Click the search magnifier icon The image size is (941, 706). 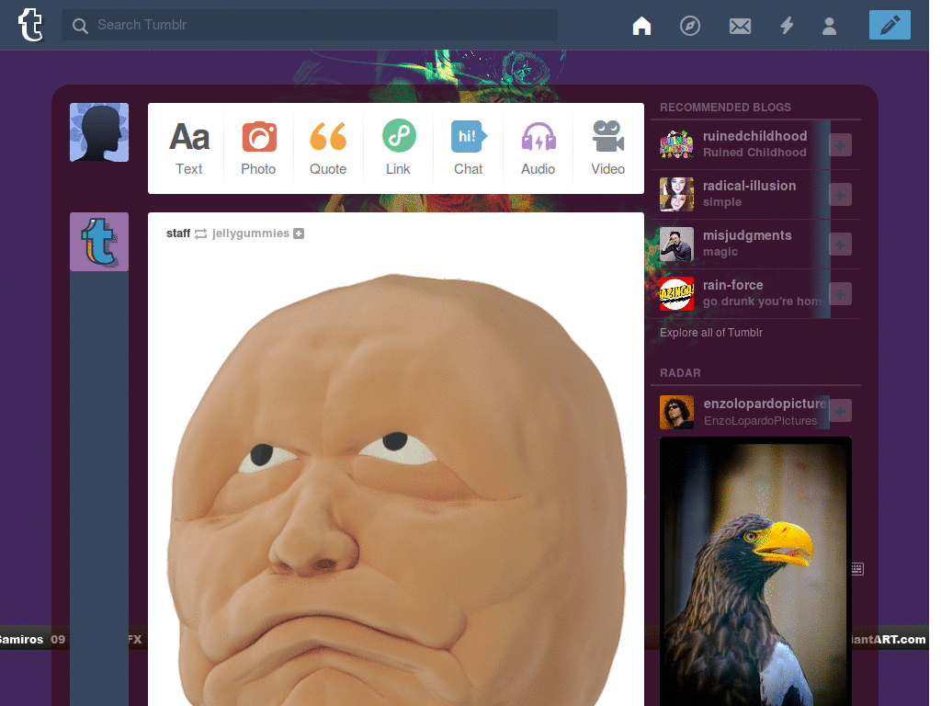(x=80, y=25)
